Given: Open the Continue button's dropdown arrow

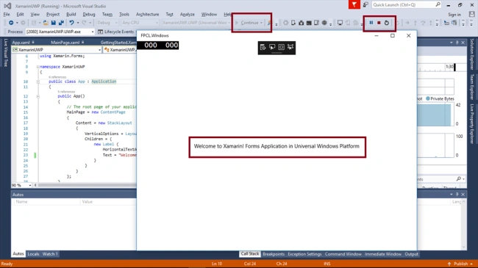Looking at the screenshot, I should [261, 23].
